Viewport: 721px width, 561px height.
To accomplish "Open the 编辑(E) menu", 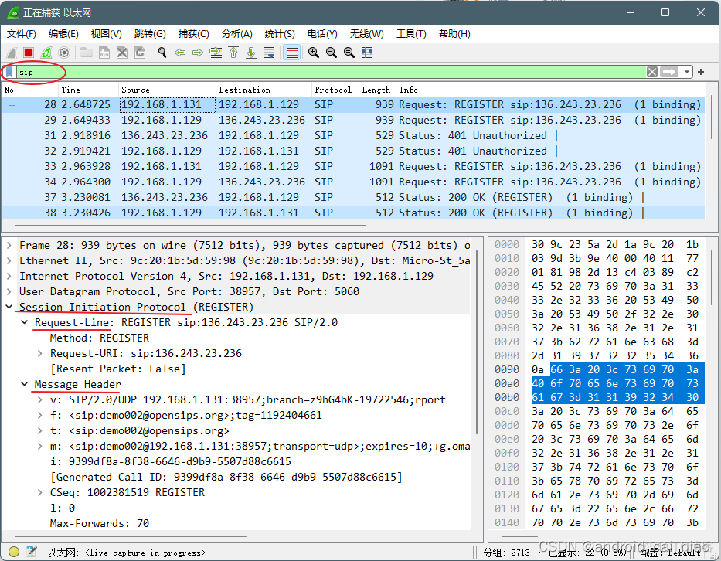I will (x=63, y=34).
